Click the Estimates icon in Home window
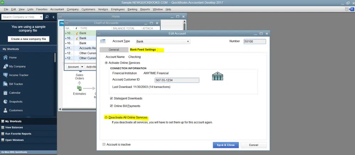This screenshot has height=155, width=355. tap(79, 88)
